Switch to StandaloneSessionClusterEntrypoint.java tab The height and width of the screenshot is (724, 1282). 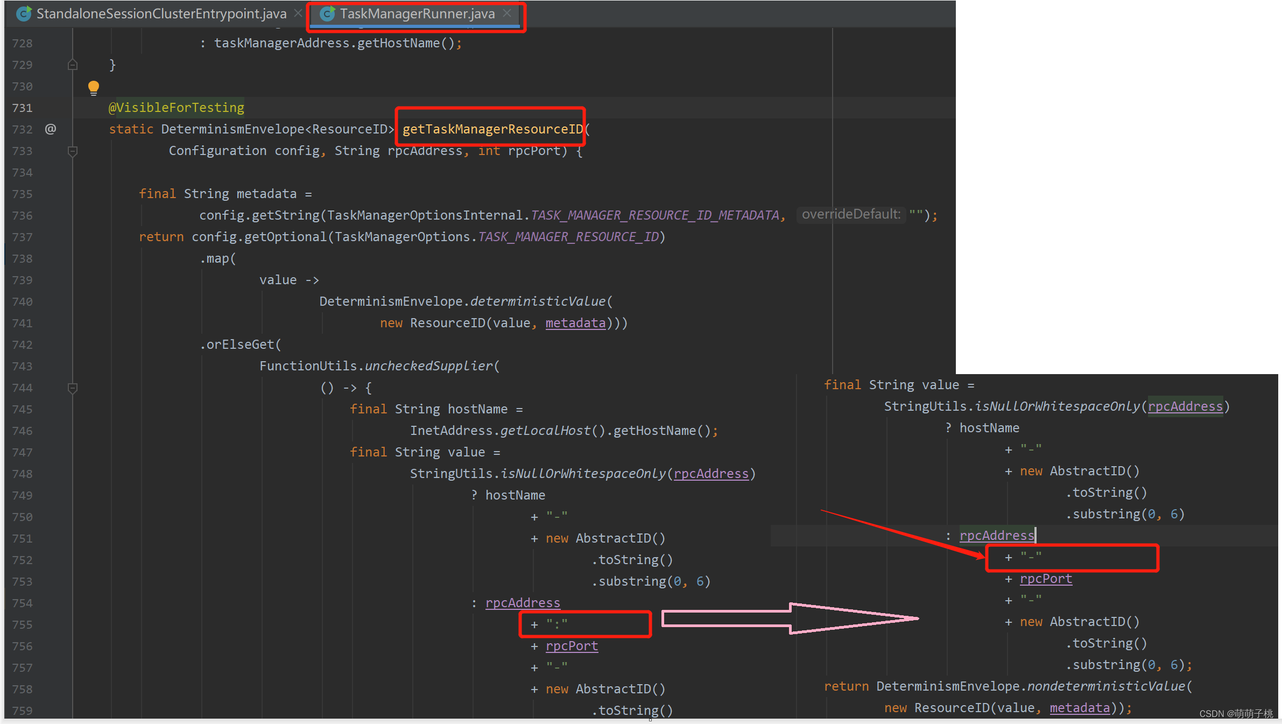tap(161, 13)
